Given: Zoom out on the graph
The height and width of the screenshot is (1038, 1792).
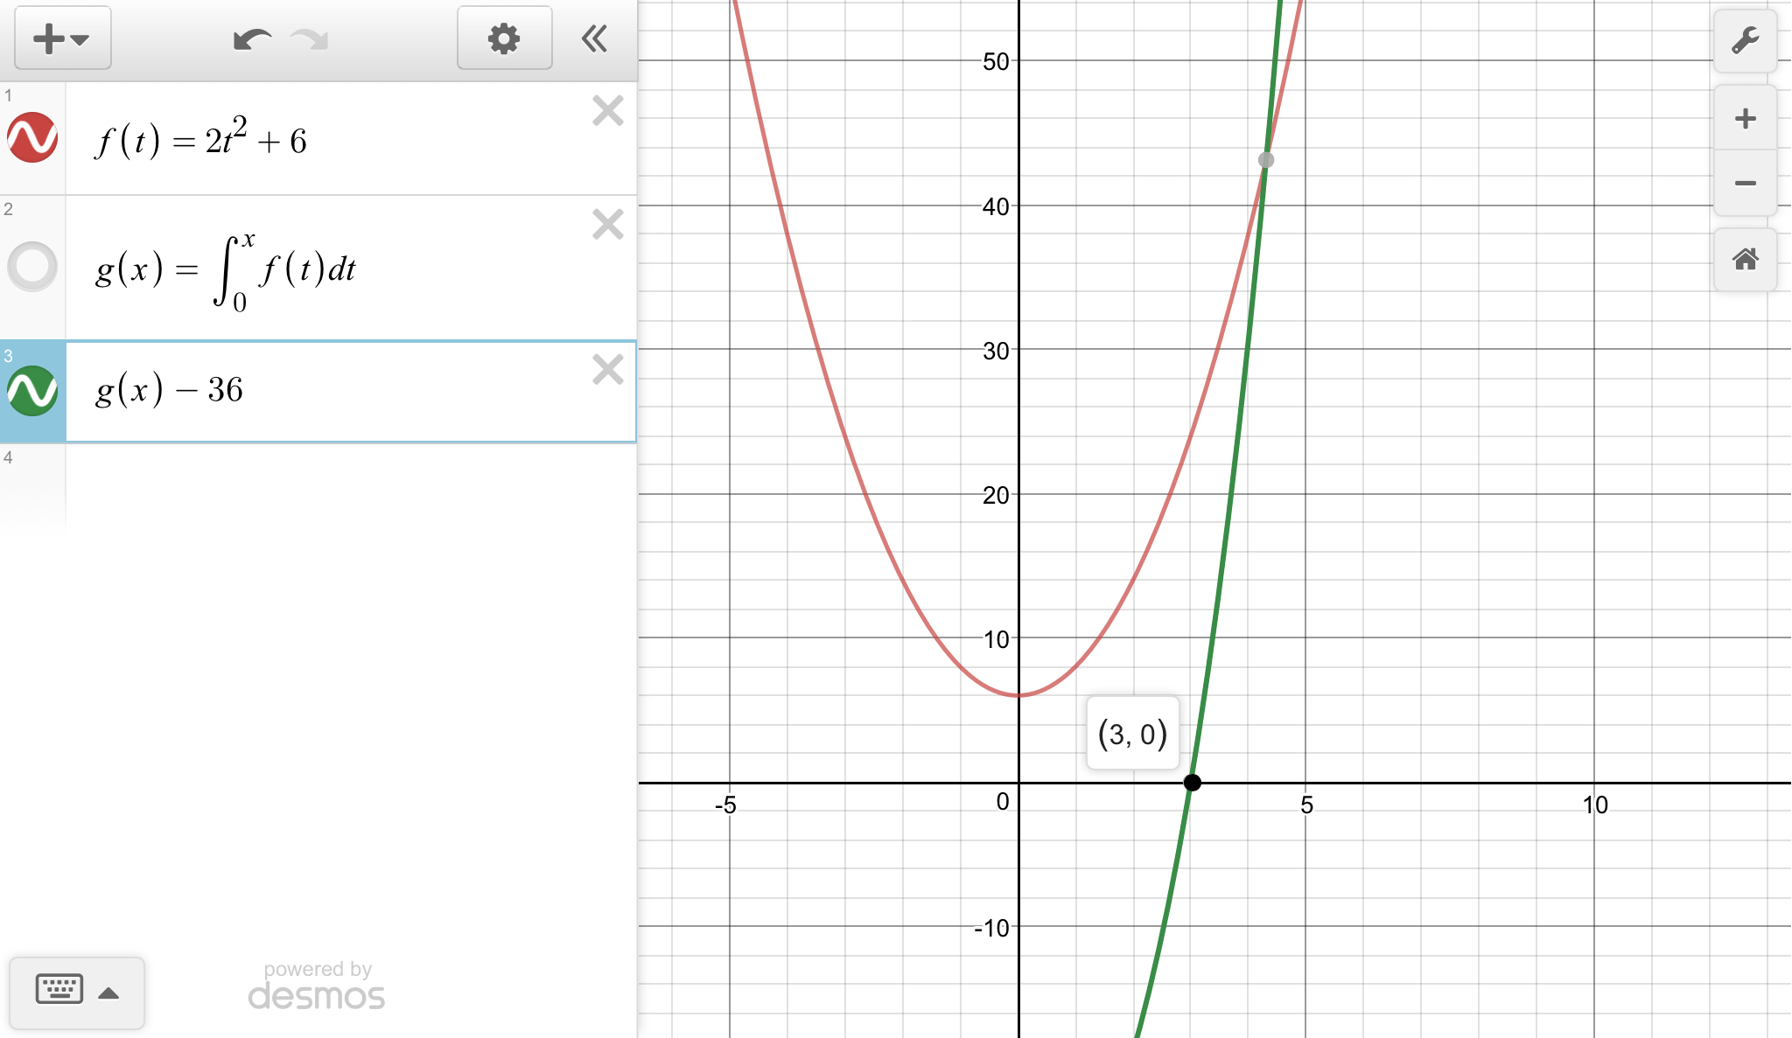Looking at the screenshot, I should (1745, 184).
